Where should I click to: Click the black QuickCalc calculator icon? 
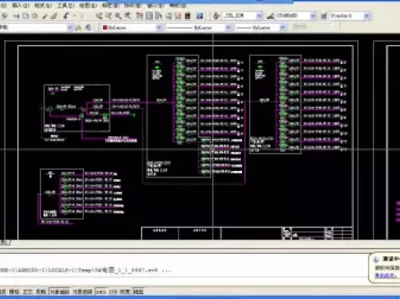click(188, 16)
